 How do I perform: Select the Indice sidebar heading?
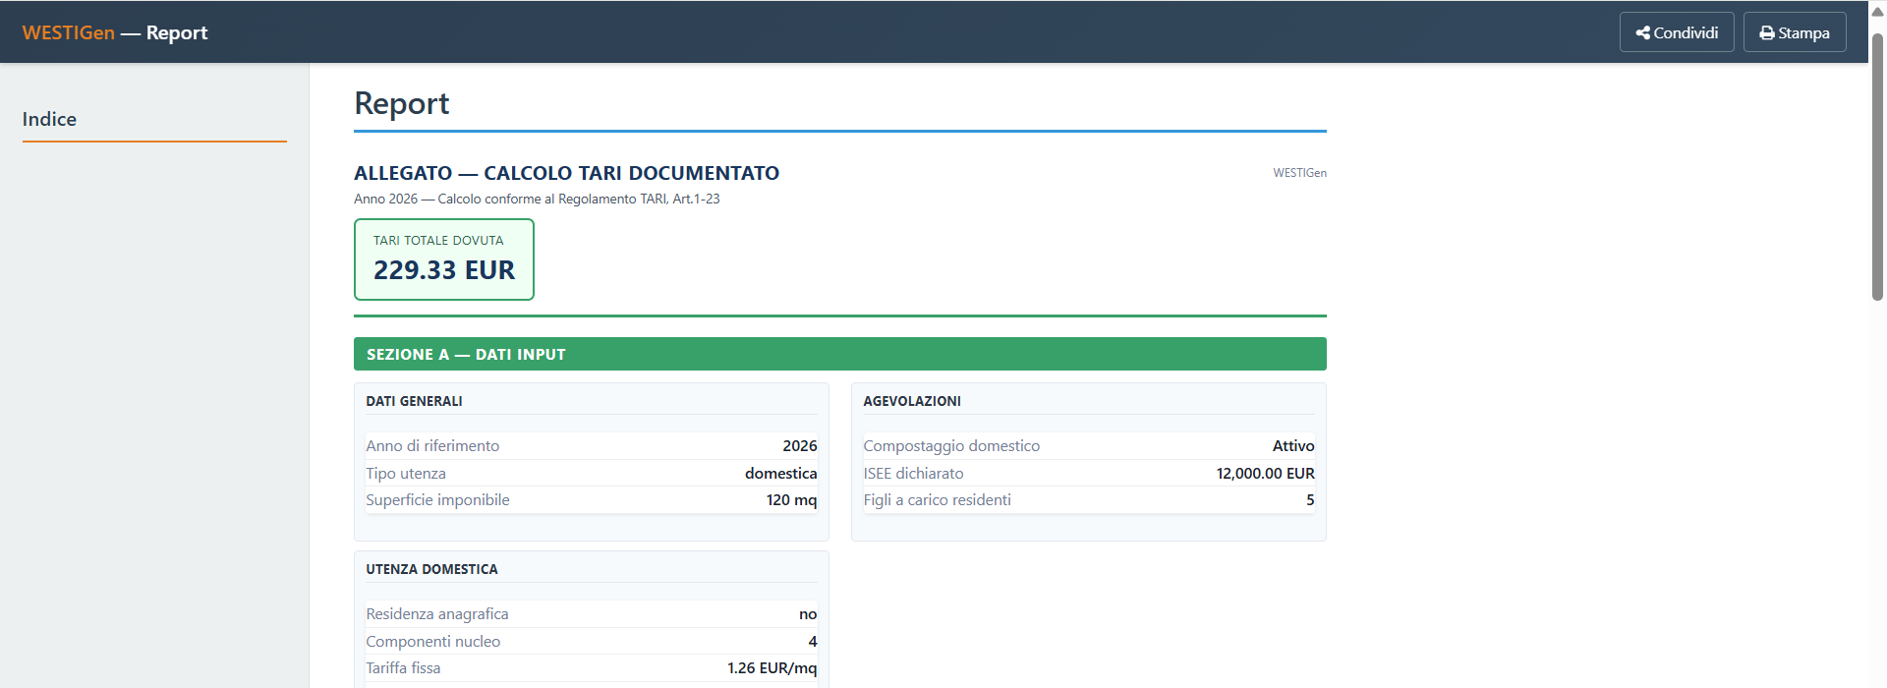(x=49, y=119)
